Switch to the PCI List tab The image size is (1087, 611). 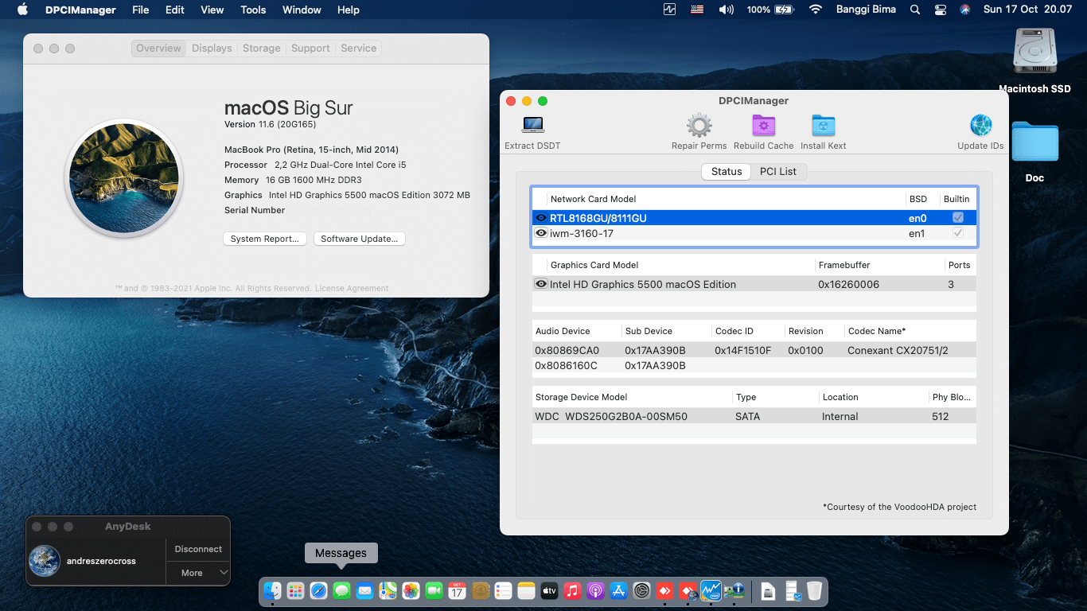click(778, 171)
